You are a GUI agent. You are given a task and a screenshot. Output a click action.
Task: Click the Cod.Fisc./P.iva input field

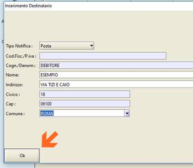pos(103,56)
